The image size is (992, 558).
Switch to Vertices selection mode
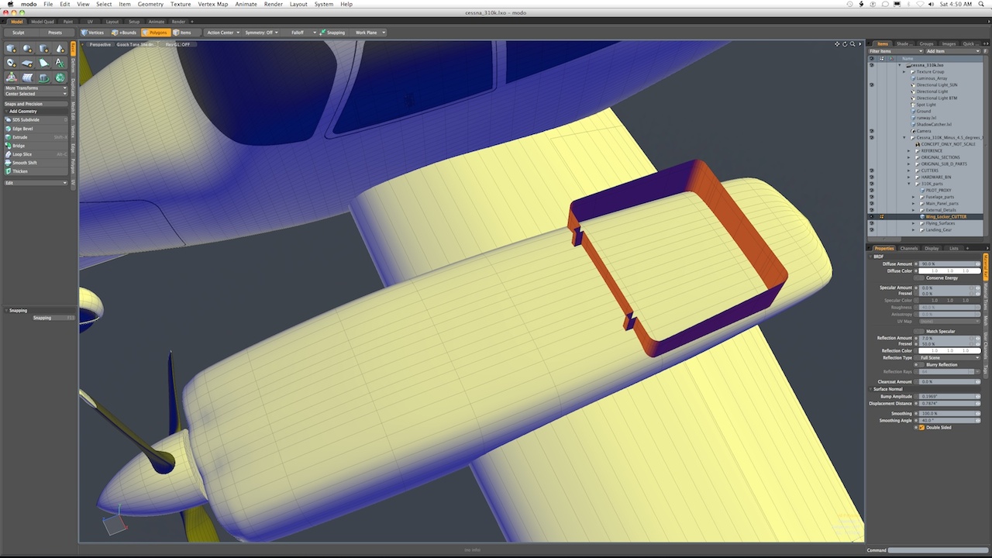pyautogui.click(x=92, y=33)
